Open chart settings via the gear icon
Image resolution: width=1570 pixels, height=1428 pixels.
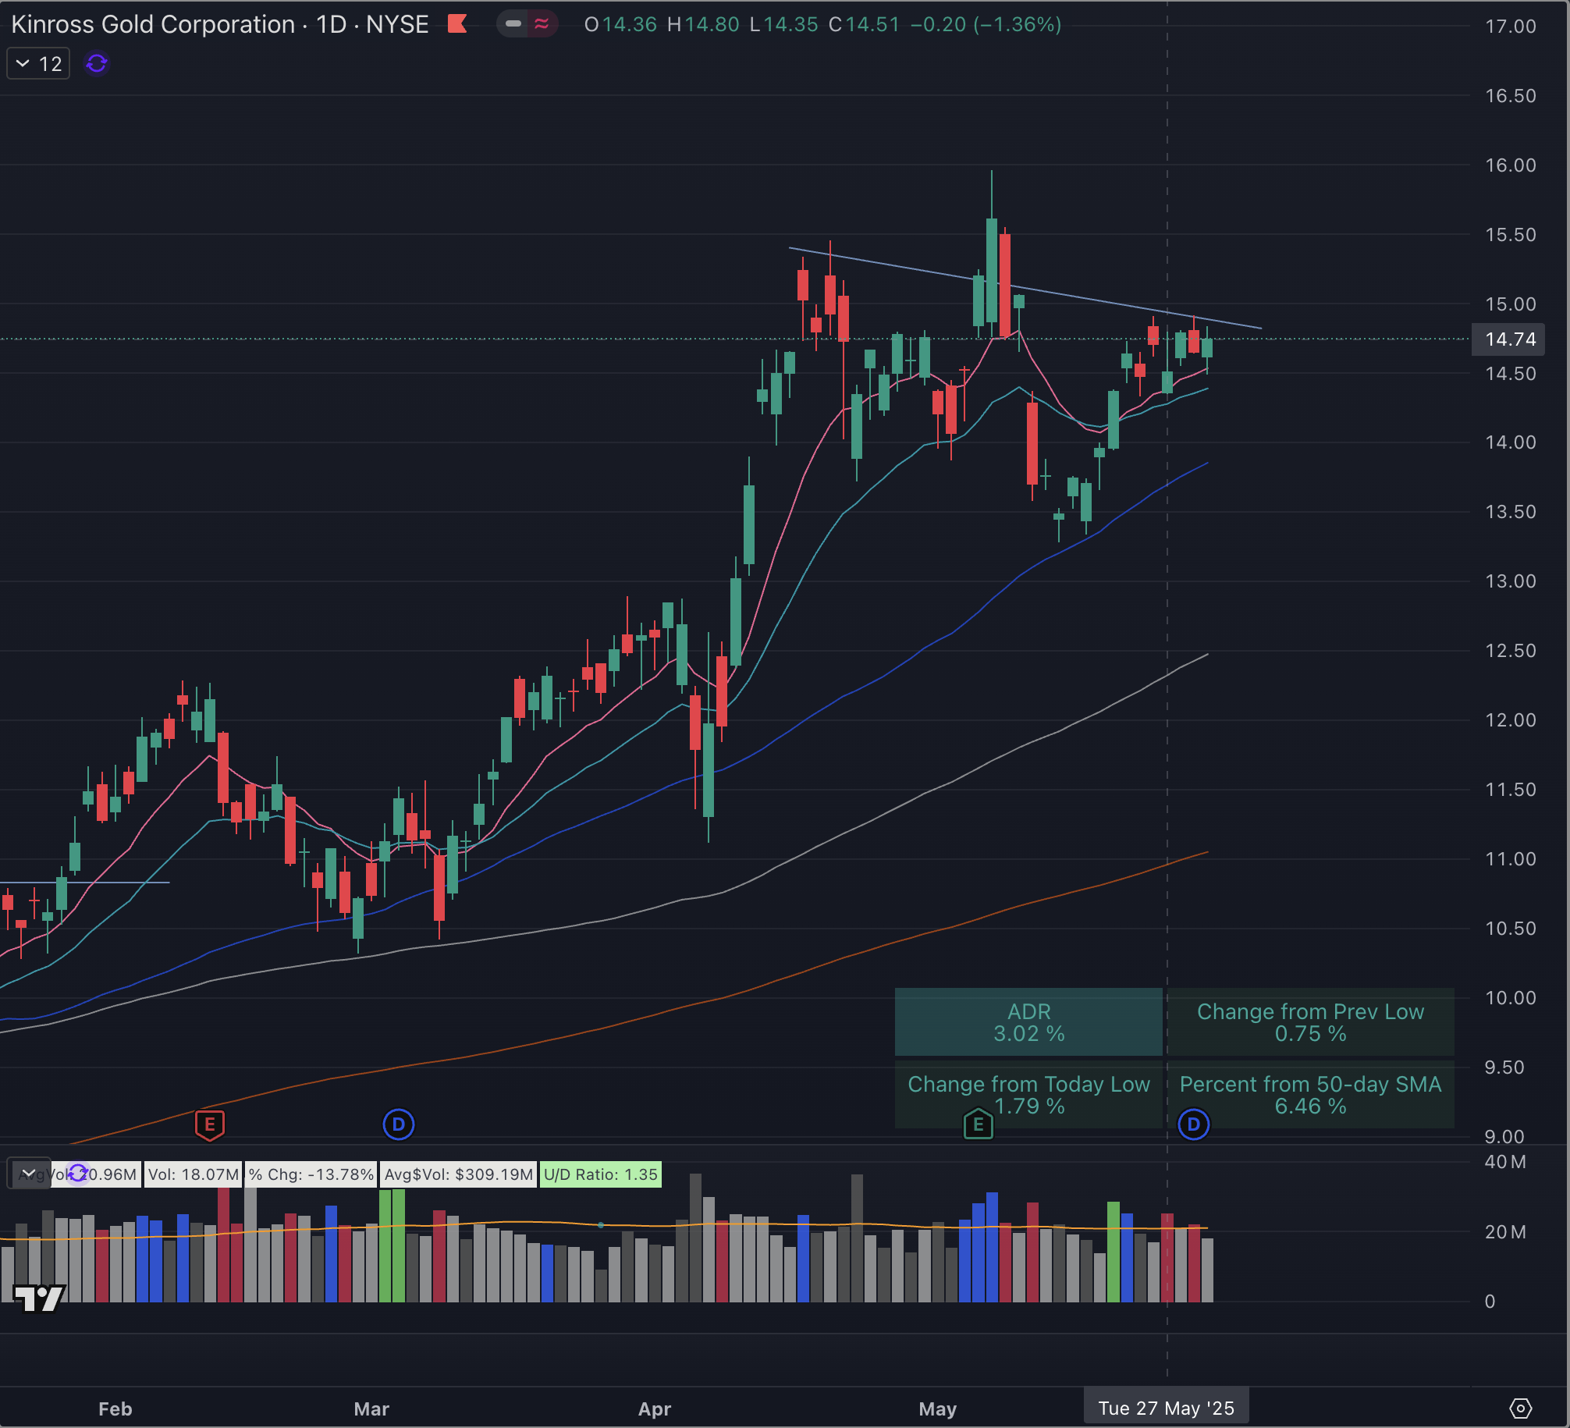coord(1519,1408)
